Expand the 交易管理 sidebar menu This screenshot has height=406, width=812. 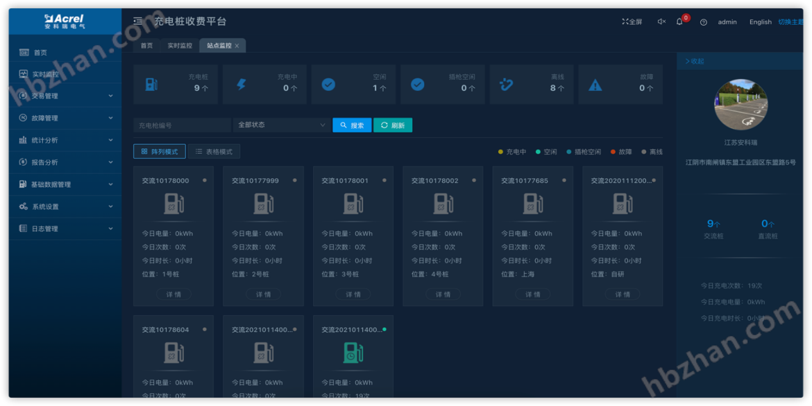(45, 96)
